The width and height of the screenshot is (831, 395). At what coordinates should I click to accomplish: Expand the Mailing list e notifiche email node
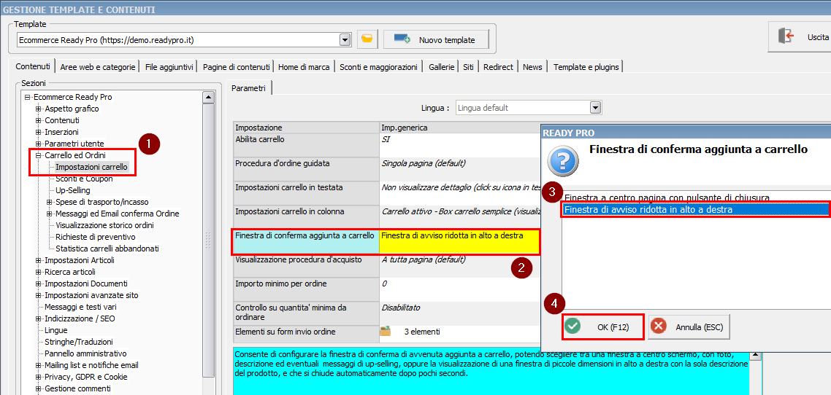coord(38,365)
